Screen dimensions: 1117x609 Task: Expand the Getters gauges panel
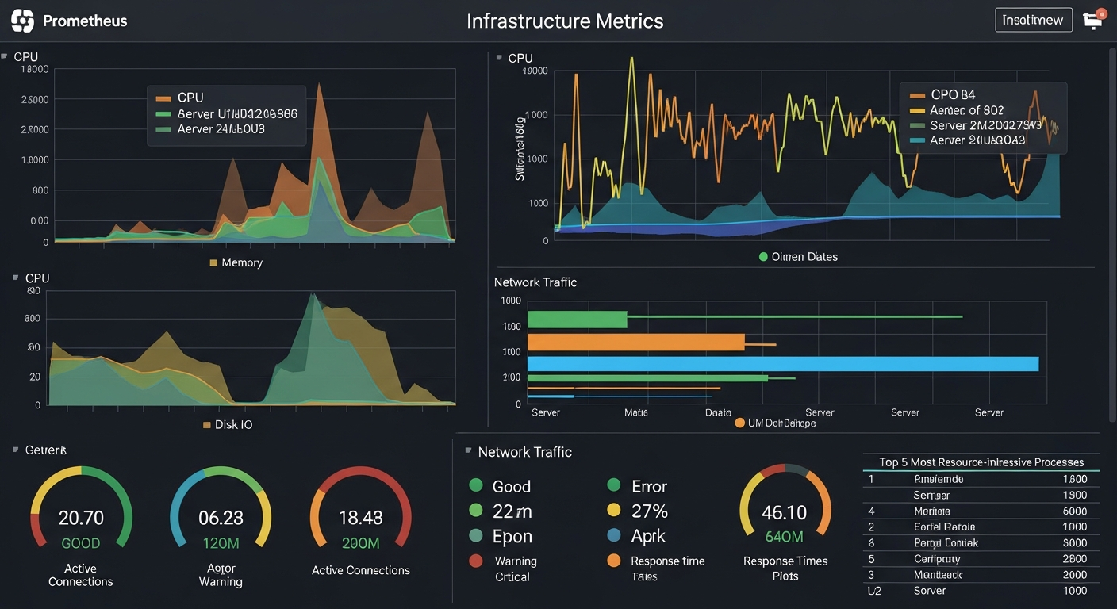[x=13, y=449]
